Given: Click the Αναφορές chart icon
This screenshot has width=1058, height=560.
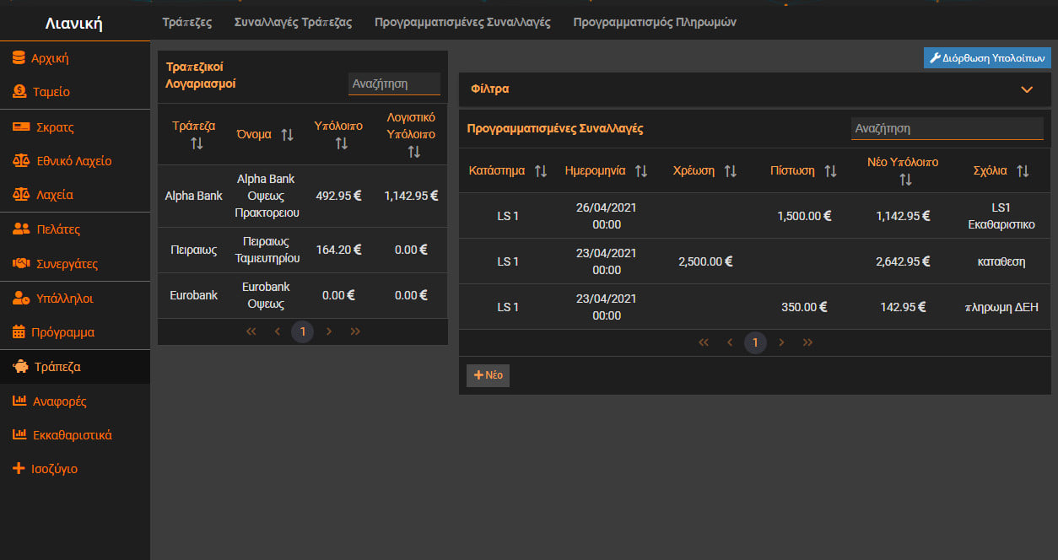Looking at the screenshot, I should point(19,401).
